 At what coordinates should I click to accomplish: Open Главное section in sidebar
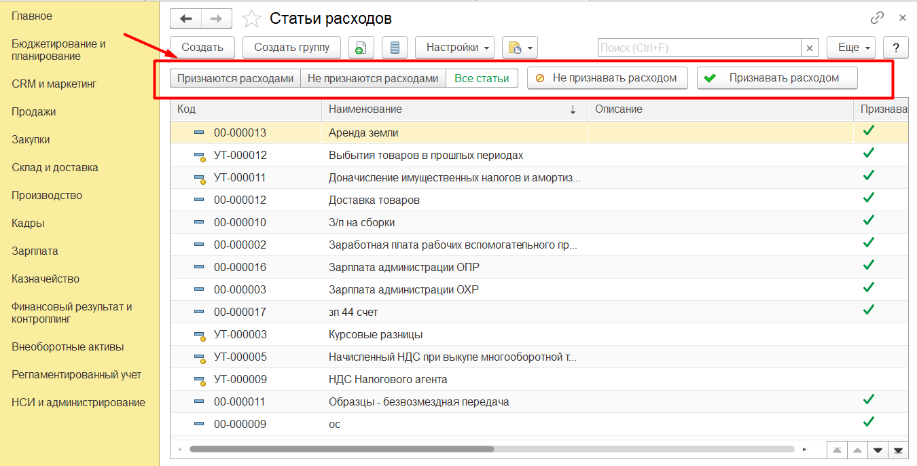(32, 16)
